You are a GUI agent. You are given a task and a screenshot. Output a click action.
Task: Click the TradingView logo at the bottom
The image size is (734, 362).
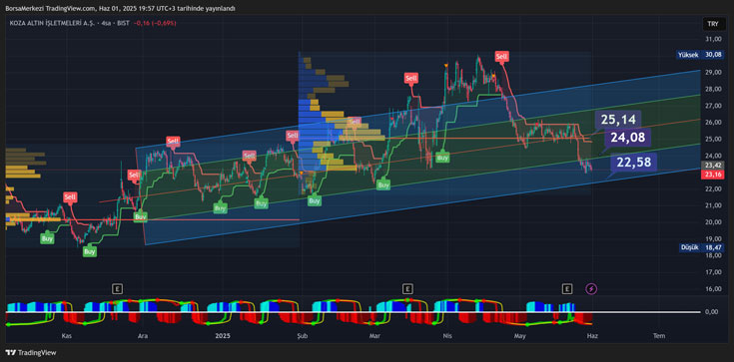pos(31,353)
